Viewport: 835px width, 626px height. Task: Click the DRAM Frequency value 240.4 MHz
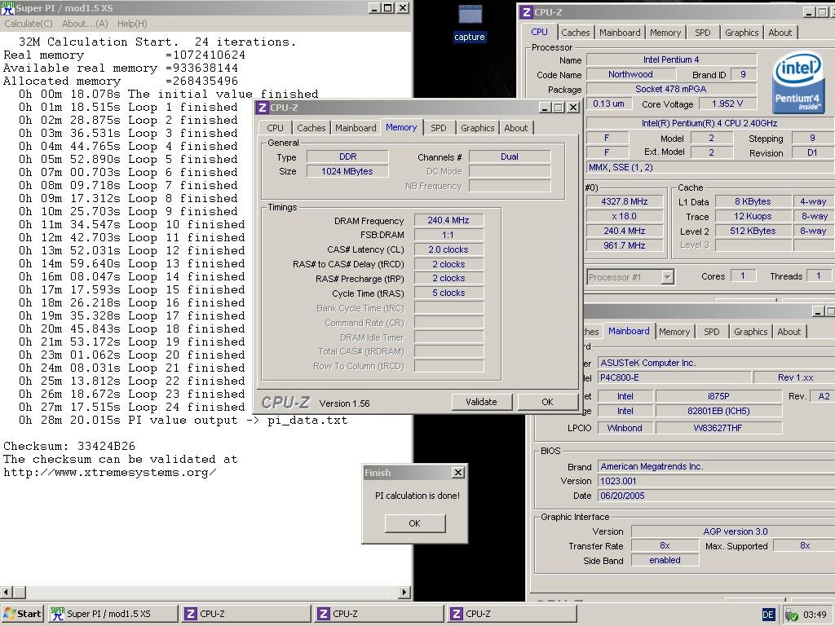(448, 220)
